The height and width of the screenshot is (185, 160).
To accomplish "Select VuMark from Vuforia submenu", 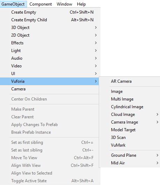I will 130,145.
